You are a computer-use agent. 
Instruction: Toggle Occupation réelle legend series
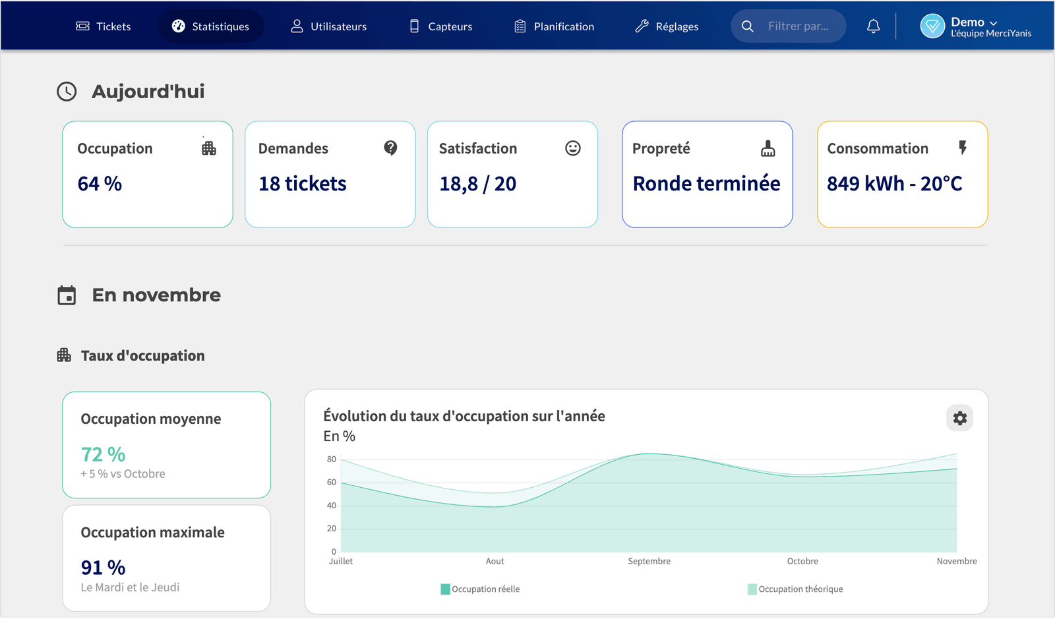coord(480,589)
